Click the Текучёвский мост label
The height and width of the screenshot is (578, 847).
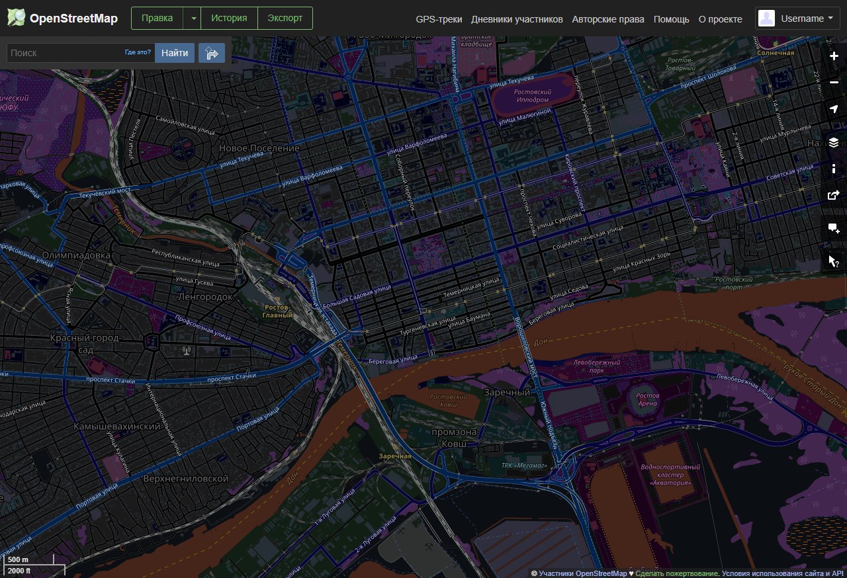pos(105,192)
